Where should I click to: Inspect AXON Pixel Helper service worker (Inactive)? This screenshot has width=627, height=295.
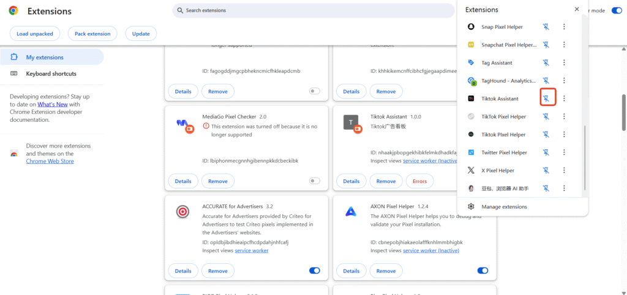coord(431,250)
